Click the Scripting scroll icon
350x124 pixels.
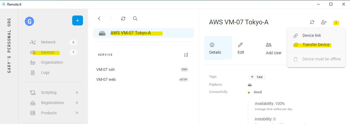tap(33, 93)
